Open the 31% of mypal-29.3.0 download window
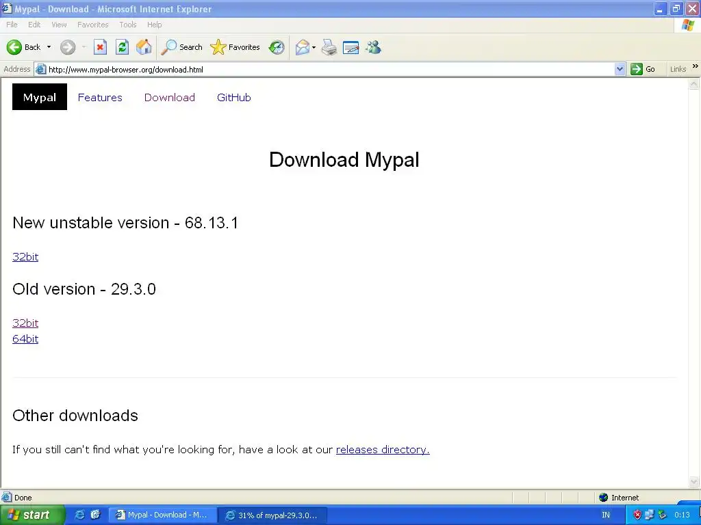 tap(274, 515)
